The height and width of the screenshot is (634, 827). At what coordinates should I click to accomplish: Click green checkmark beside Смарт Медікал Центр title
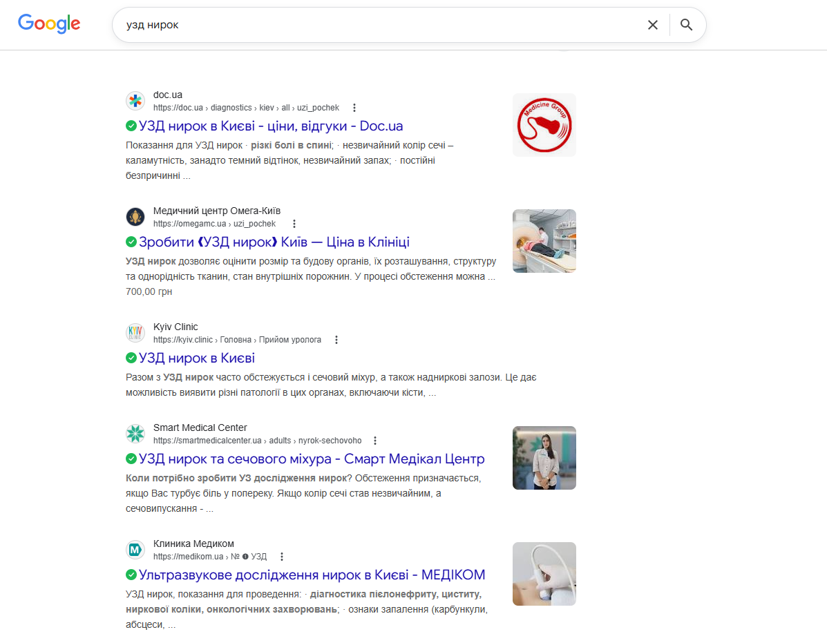[131, 459]
